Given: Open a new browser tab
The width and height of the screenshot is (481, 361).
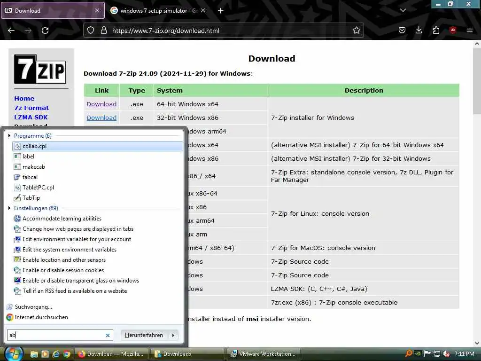Looking at the screenshot, I should (220, 11).
